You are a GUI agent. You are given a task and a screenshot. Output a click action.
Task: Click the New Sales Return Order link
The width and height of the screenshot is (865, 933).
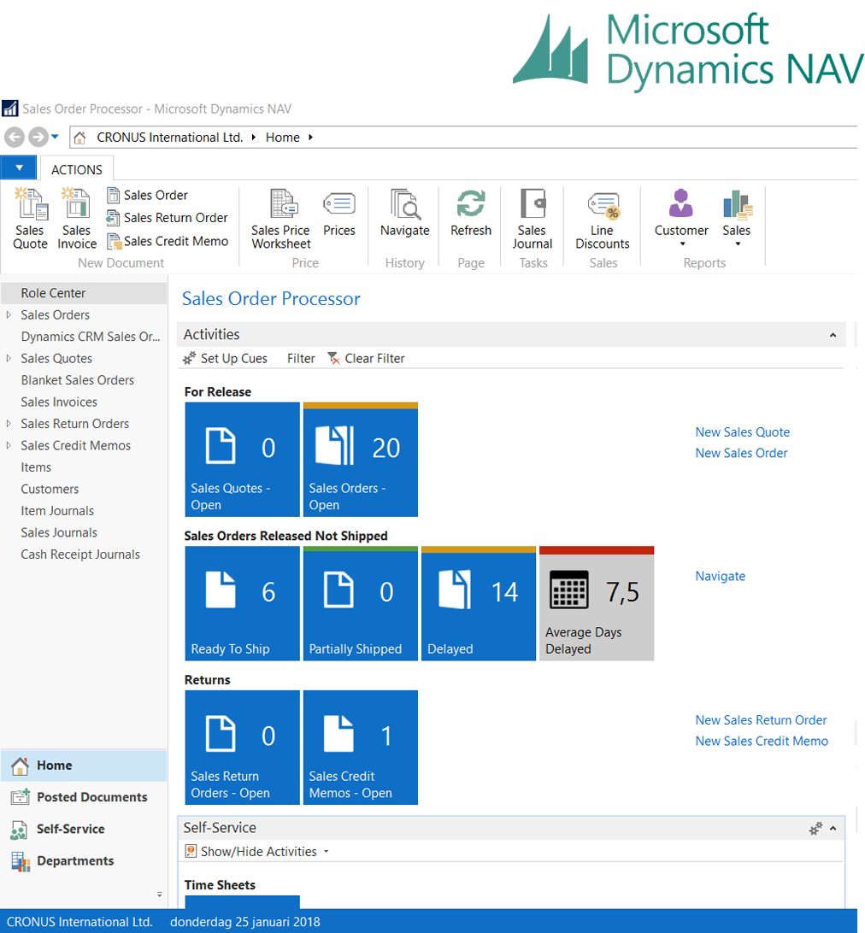point(761,720)
